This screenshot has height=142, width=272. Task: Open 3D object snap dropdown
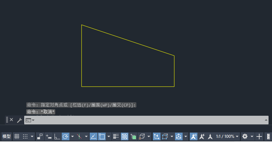point(149,136)
